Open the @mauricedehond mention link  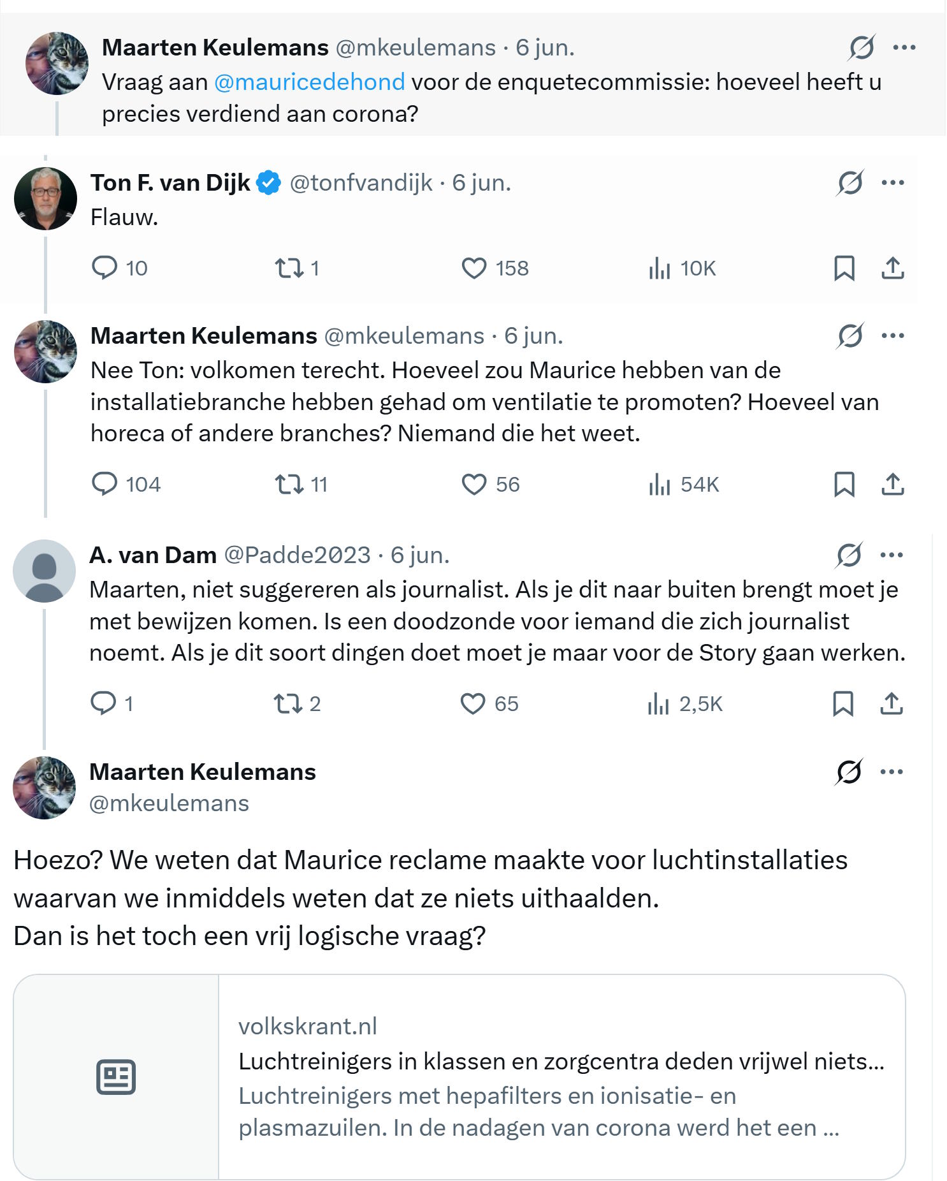coord(310,82)
